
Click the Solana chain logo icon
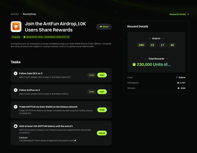[177, 78]
